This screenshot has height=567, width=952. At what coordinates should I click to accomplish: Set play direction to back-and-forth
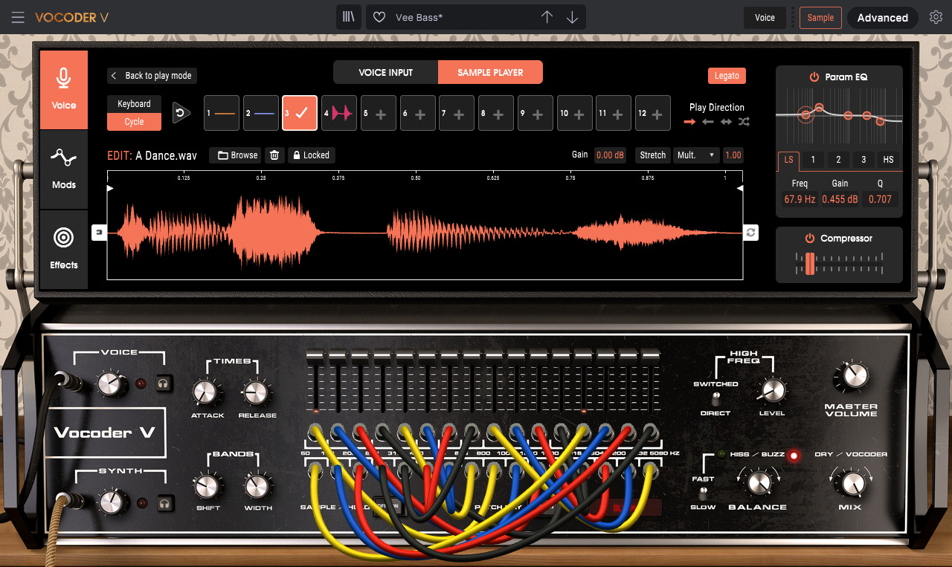pos(726,121)
